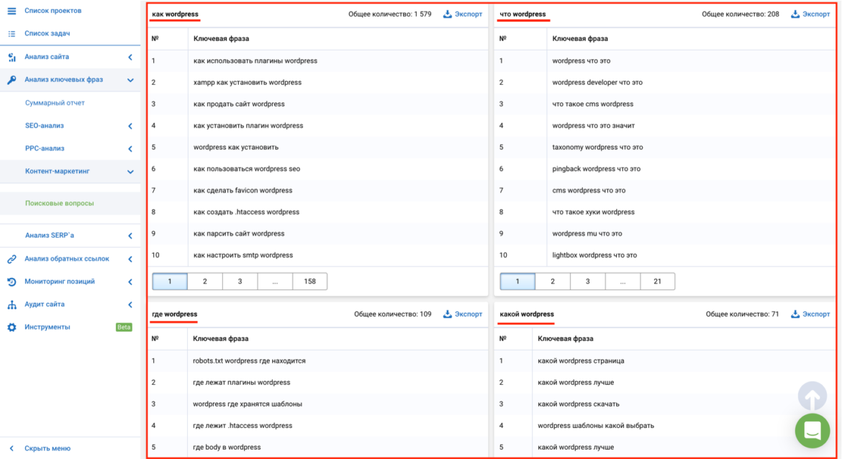
Task: Click row "какой wordpress страница"
Action: 665,360
